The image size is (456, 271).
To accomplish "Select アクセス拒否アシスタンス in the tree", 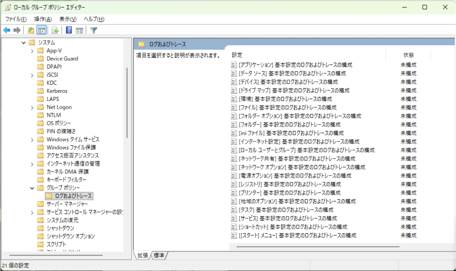I will tap(73, 155).
